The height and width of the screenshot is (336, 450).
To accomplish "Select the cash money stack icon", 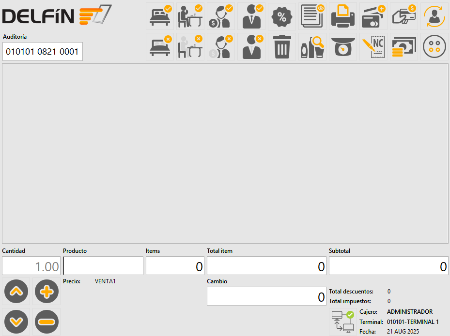I will pyautogui.click(x=404, y=46).
